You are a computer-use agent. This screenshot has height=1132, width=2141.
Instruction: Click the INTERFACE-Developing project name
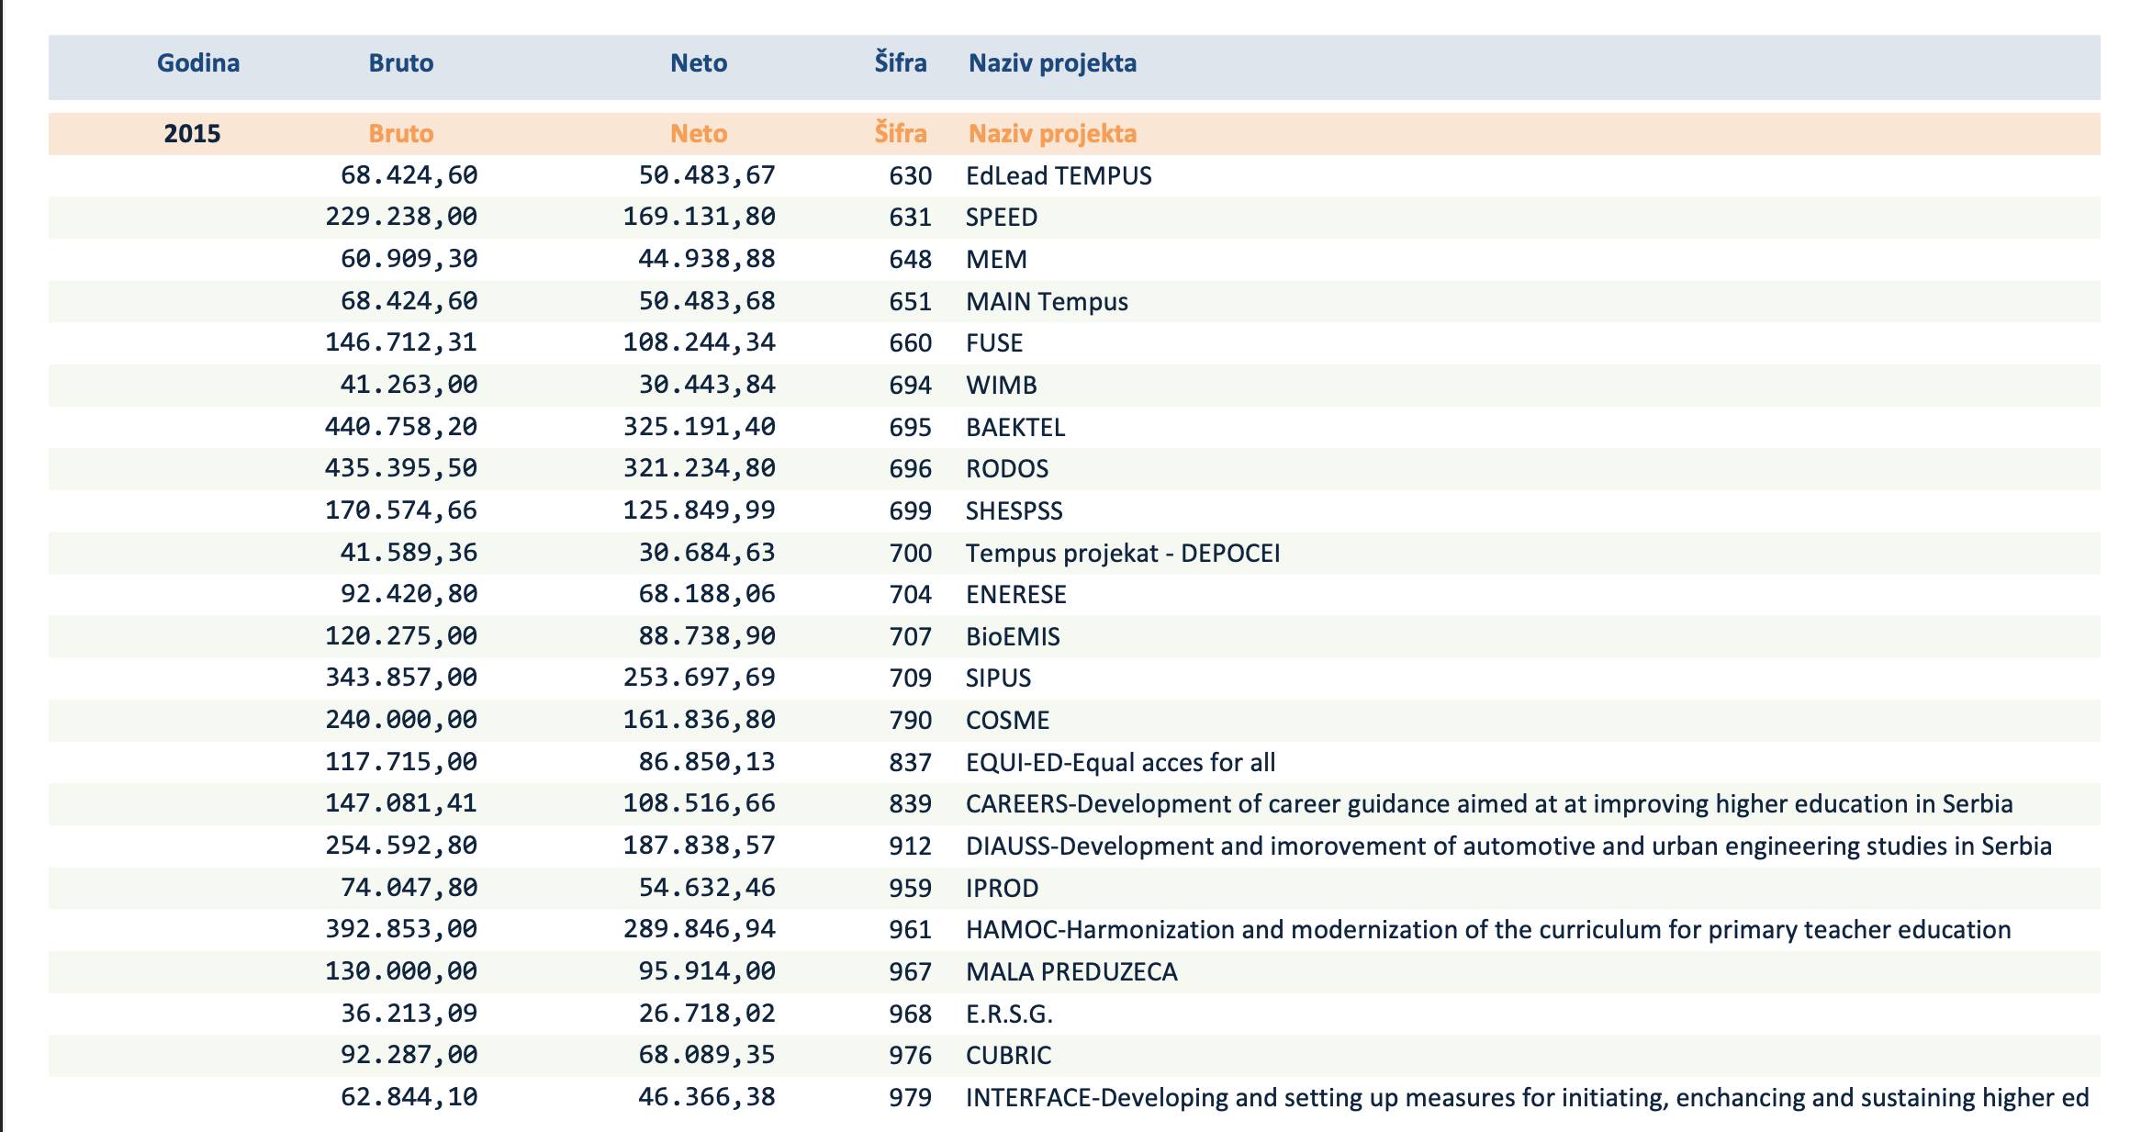coord(1526,1098)
